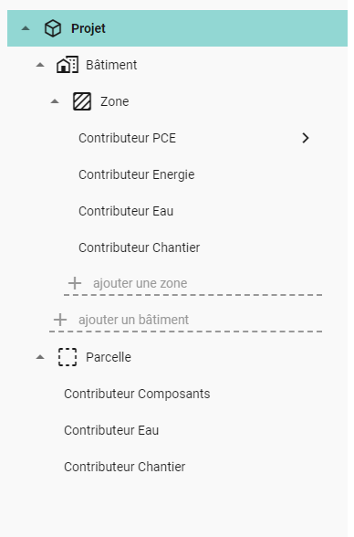Collapse the Zone node arrow
354x537 pixels.
point(55,101)
